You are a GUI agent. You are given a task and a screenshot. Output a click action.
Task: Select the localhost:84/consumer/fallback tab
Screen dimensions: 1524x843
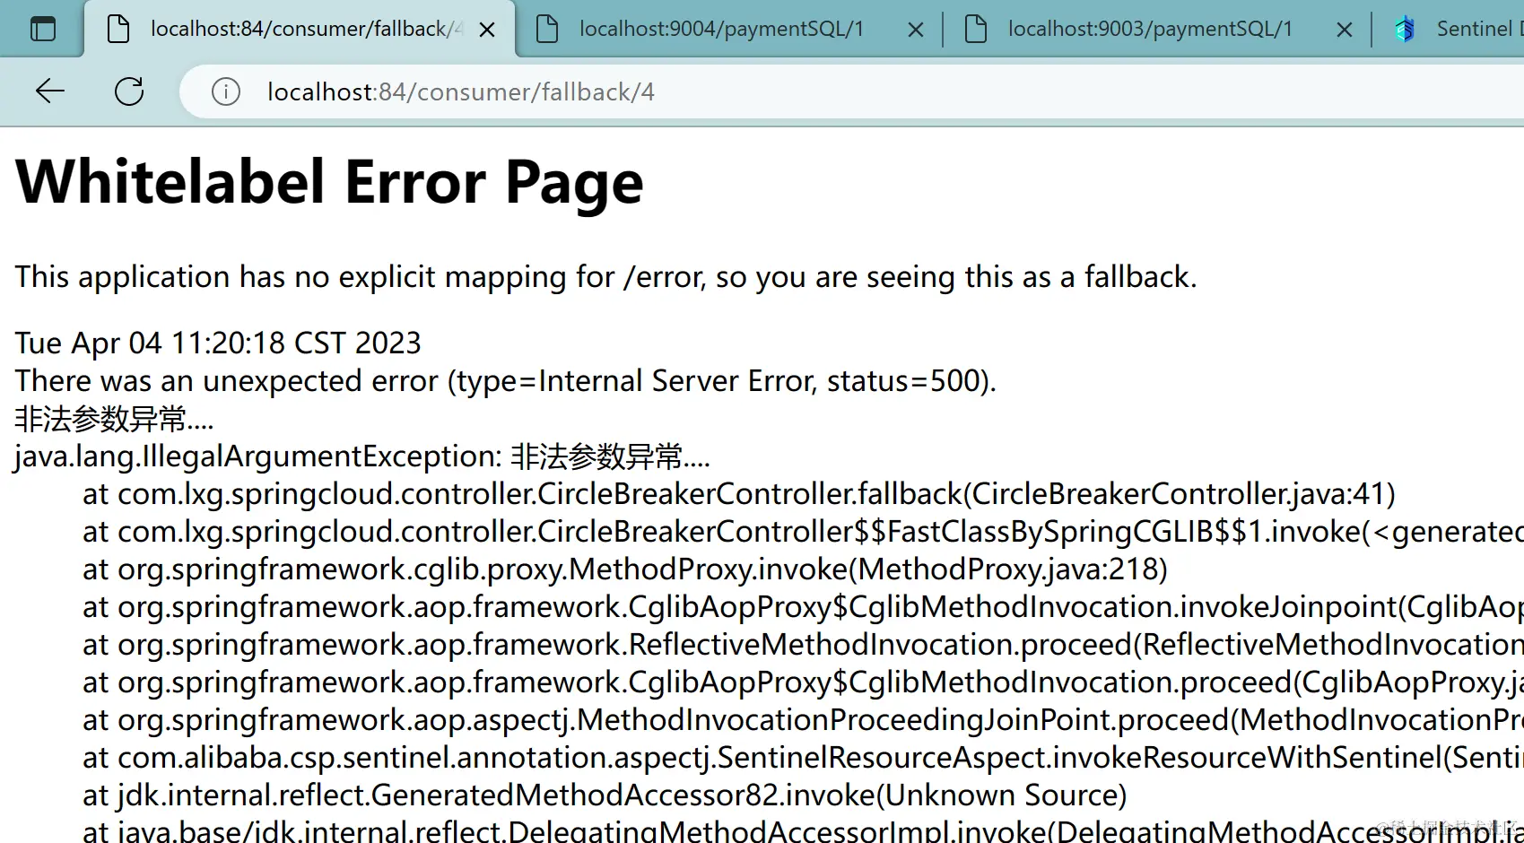(300, 29)
